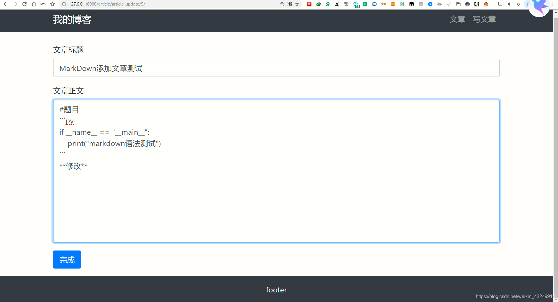Open the 文章 navigation link

click(x=457, y=19)
